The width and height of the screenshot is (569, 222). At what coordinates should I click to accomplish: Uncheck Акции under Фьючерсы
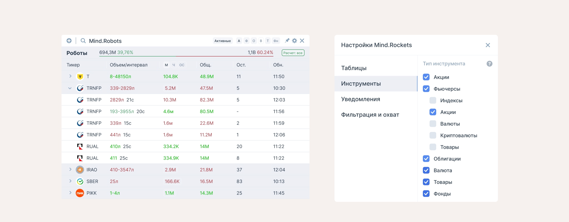pyautogui.click(x=433, y=112)
